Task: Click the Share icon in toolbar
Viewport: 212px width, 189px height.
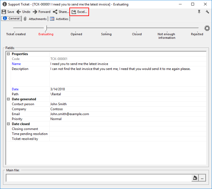Action: click(55, 12)
